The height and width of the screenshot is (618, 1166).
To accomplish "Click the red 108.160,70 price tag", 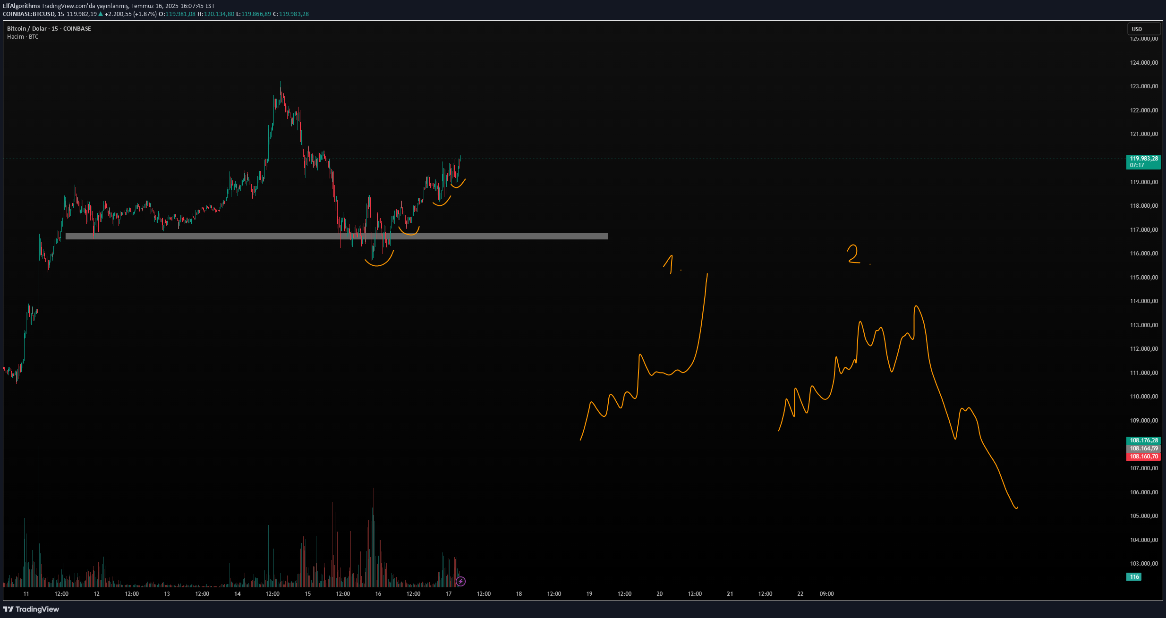I will pos(1143,457).
